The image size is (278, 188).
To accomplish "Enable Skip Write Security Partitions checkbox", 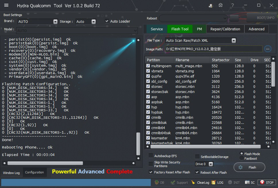I will [x=151, y=164].
